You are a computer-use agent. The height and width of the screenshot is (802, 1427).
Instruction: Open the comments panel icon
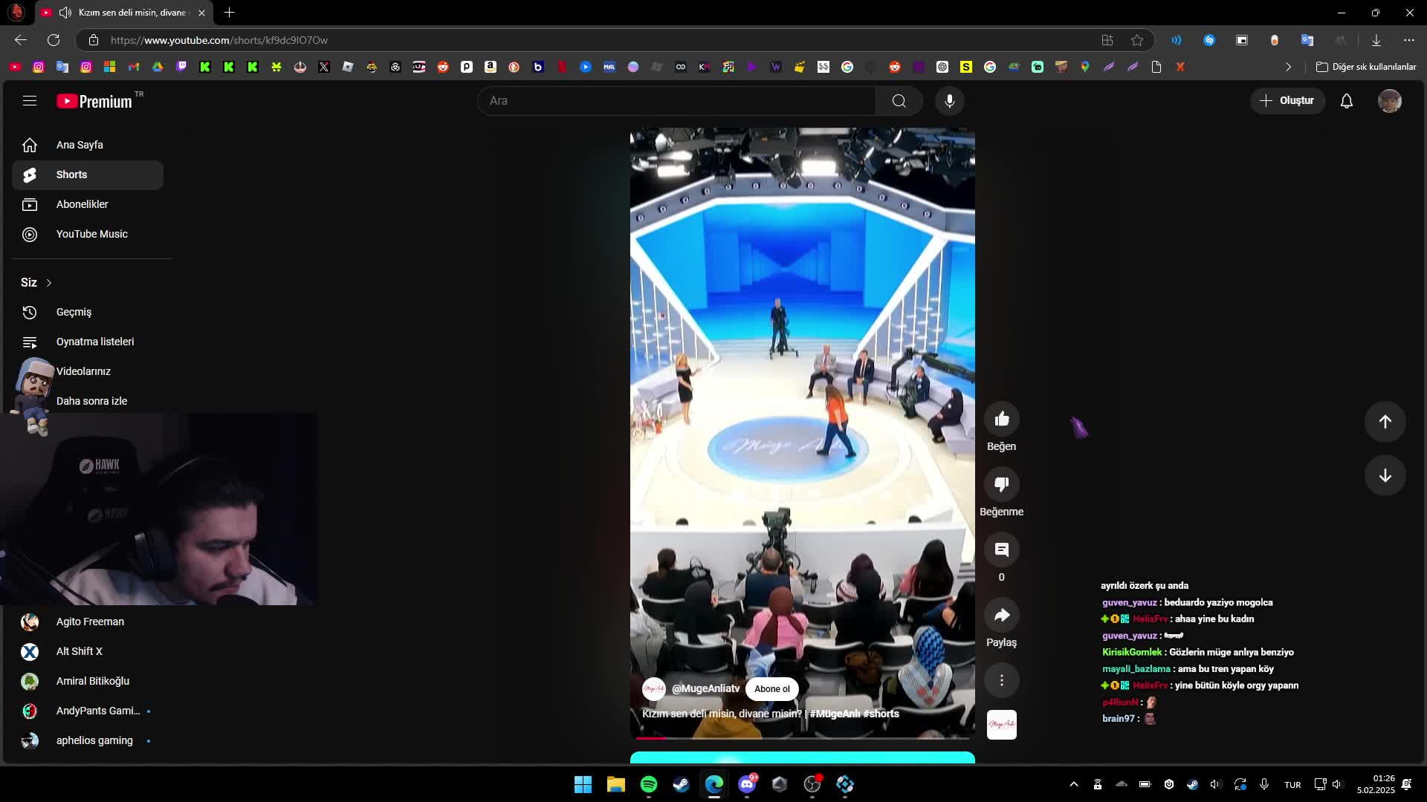pos(1001,550)
